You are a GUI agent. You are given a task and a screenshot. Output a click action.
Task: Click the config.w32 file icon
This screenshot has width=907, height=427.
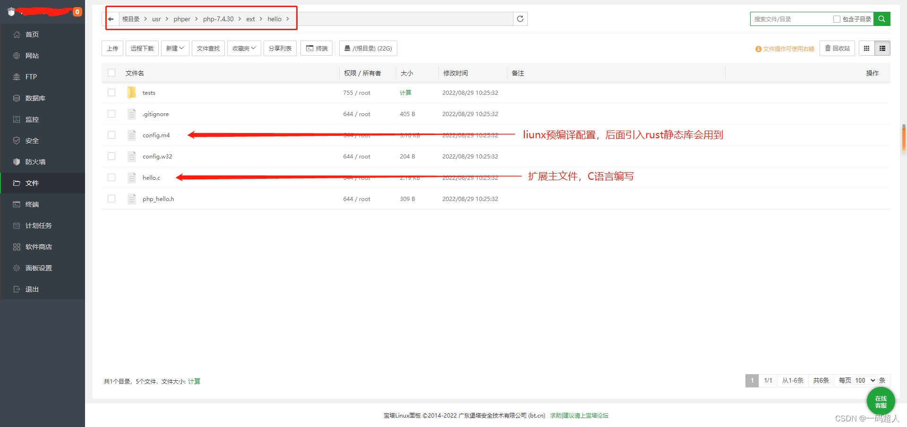coord(132,156)
